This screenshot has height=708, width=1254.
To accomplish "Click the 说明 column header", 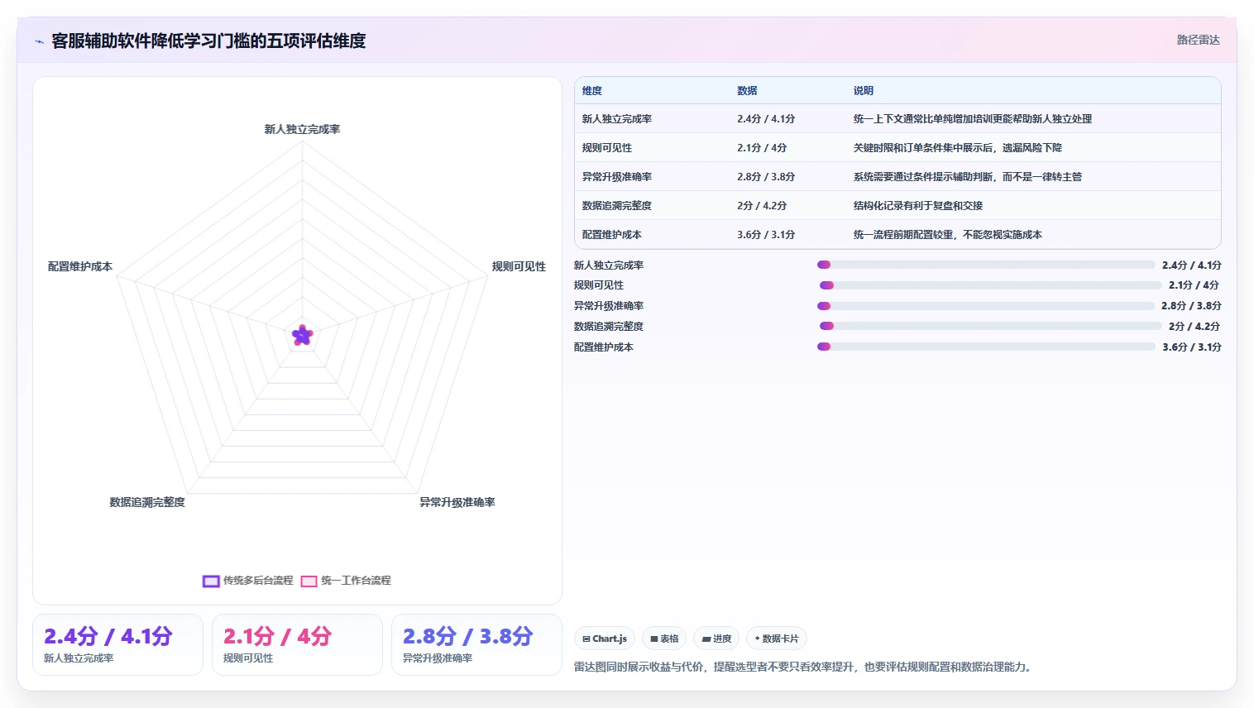I will [x=864, y=91].
